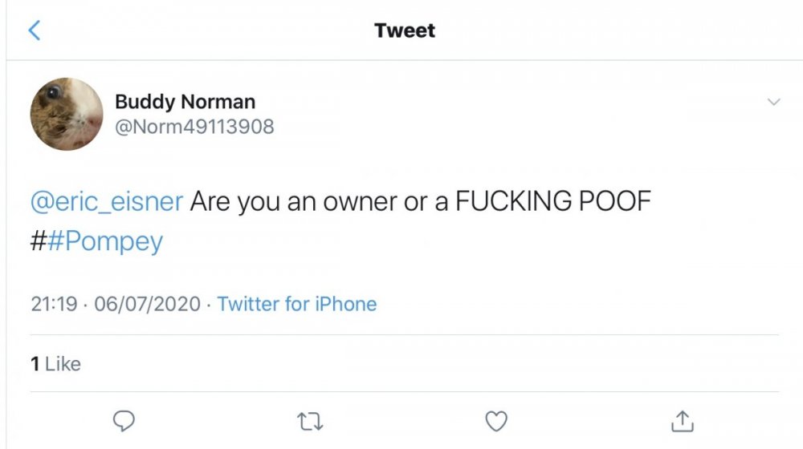View who liked via '1 Like'
Viewport: 803px width, 449px height.
[x=55, y=364]
